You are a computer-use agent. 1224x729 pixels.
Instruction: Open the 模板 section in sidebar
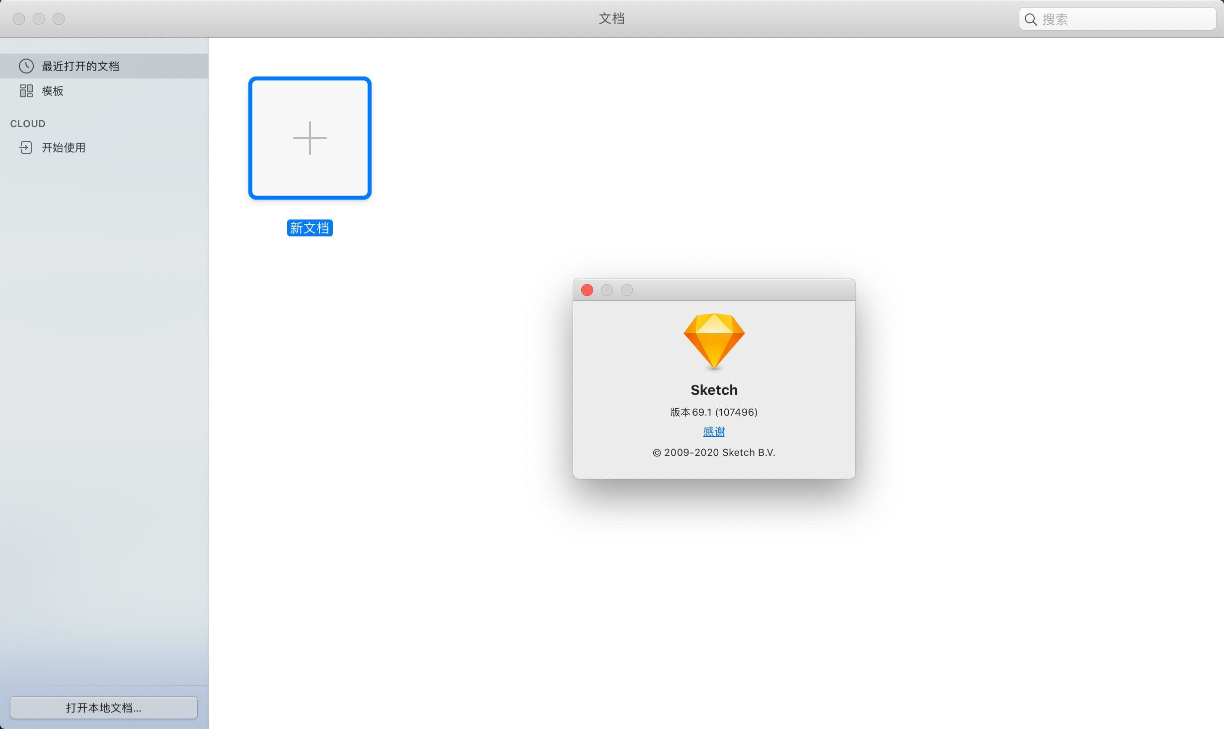click(104, 91)
